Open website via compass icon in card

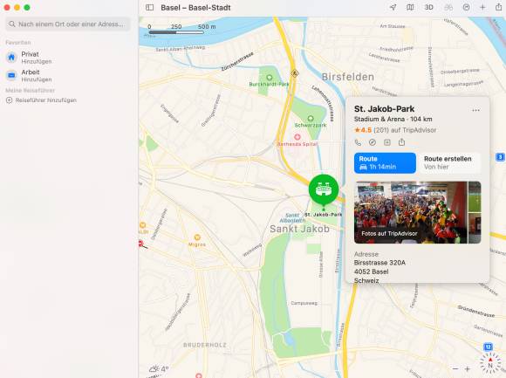pyautogui.click(x=373, y=142)
